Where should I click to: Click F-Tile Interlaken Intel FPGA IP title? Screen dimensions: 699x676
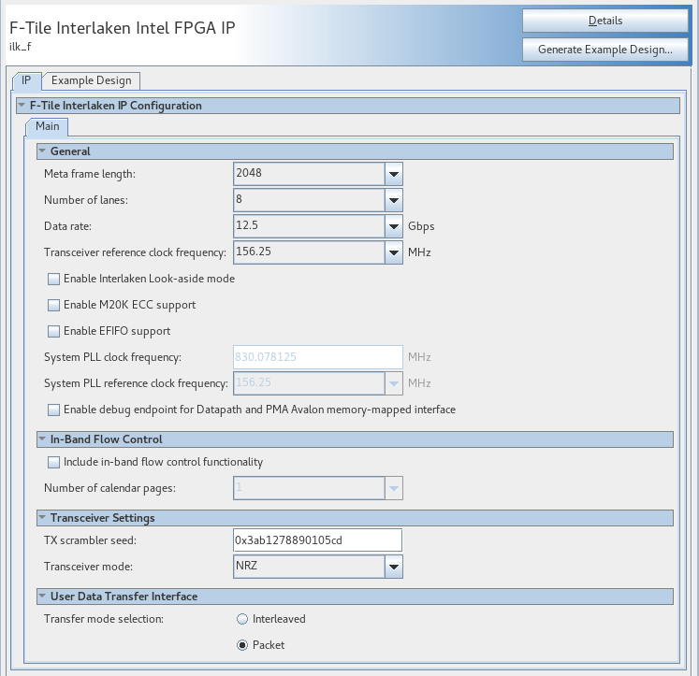coord(123,28)
